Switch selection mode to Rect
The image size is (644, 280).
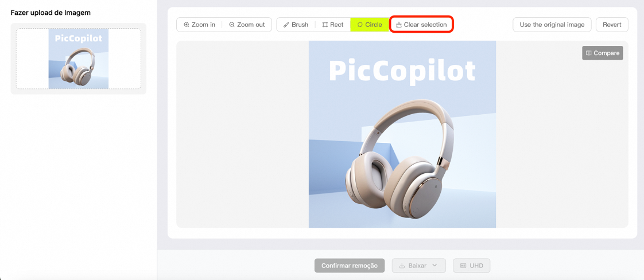(x=333, y=25)
